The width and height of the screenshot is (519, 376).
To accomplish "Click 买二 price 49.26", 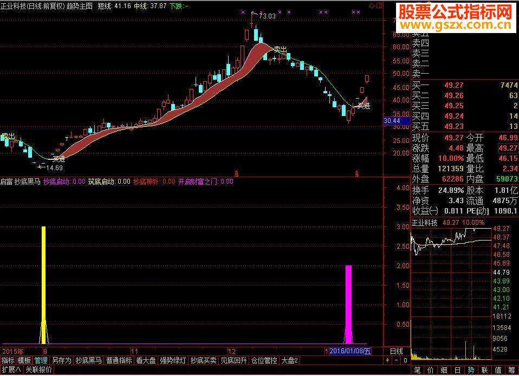I will 453,96.
